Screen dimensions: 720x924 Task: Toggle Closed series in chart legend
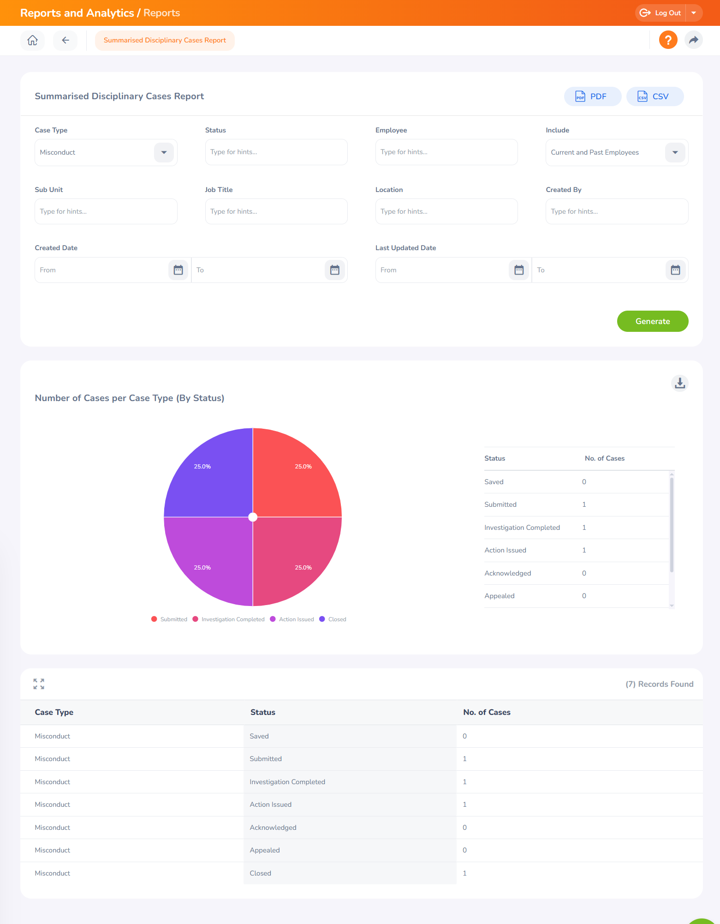click(333, 619)
